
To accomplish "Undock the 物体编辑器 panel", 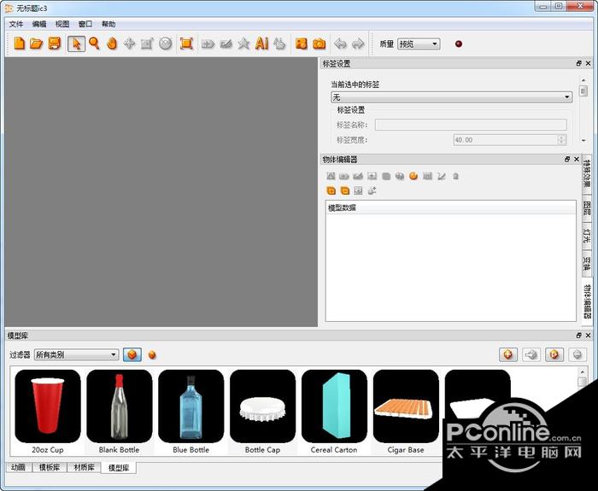I will coord(567,159).
